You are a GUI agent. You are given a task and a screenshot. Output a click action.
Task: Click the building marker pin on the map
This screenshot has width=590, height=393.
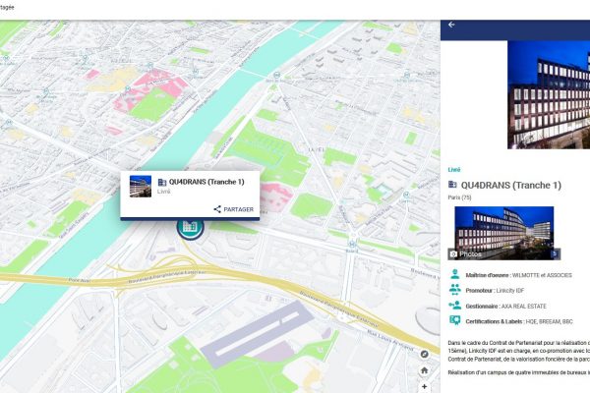pos(189,227)
